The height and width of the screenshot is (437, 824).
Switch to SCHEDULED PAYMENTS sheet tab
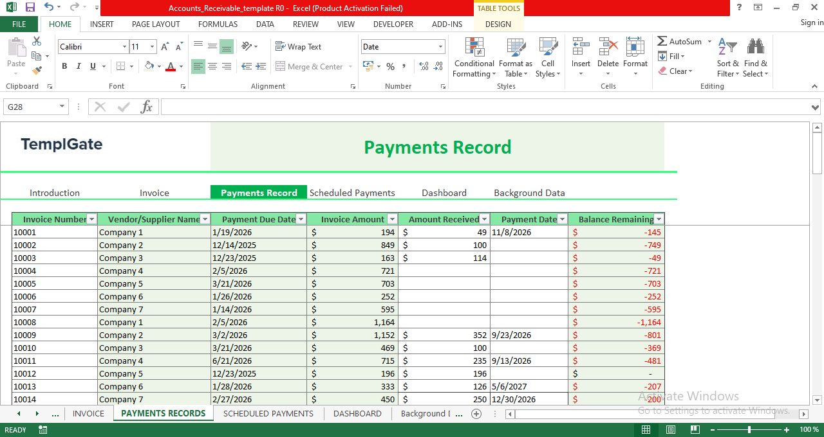coord(268,414)
